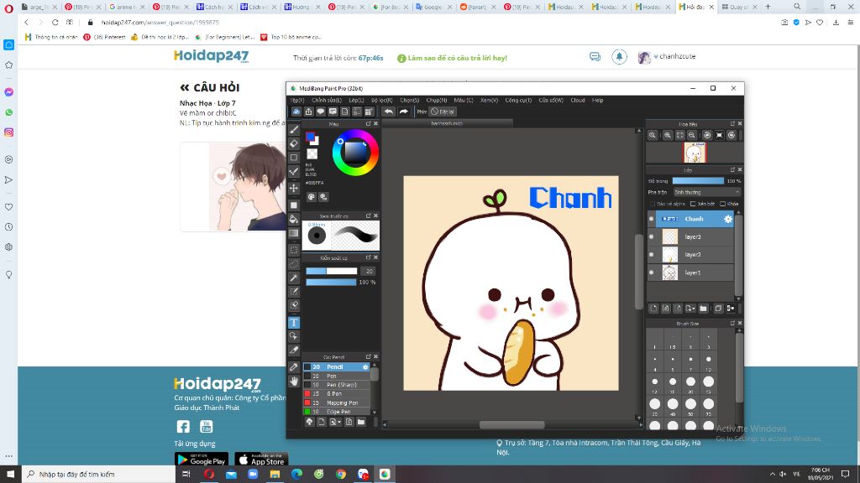Image resolution: width=860 pixels, height=483 pixels.
Task: Open the Xem(V) menu
Action: pos(490,101)
